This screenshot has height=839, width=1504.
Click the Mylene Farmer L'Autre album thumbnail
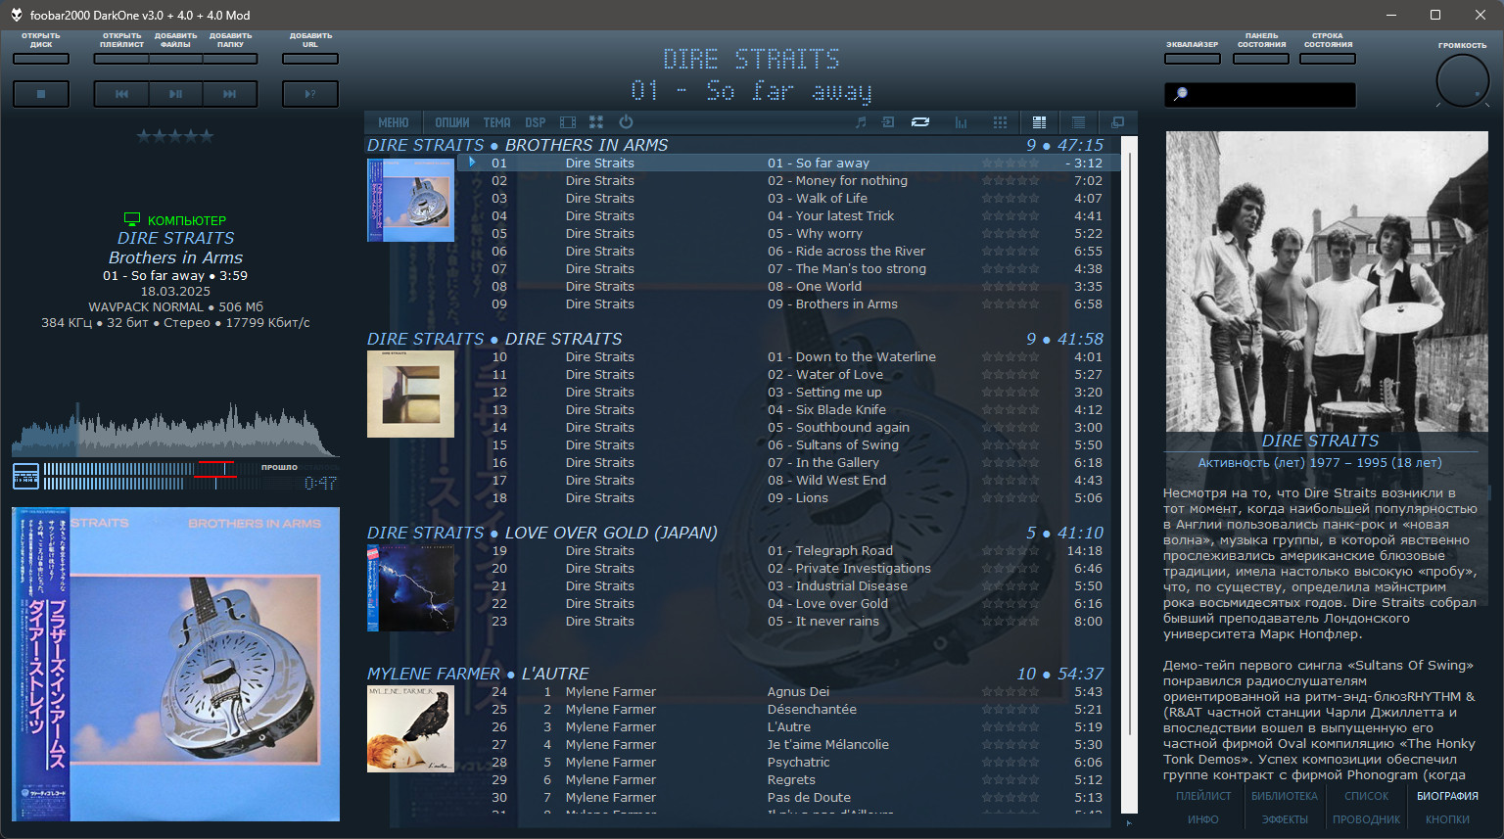pyautogui.click(x=410, y=728)
